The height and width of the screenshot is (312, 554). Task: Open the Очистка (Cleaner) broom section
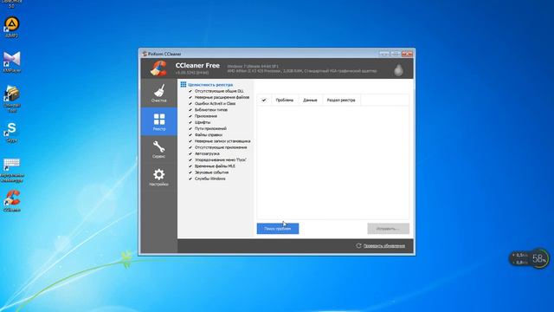click(159, 93)
